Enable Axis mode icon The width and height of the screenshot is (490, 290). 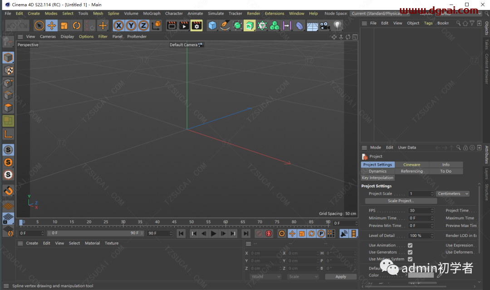coord(8,134)
